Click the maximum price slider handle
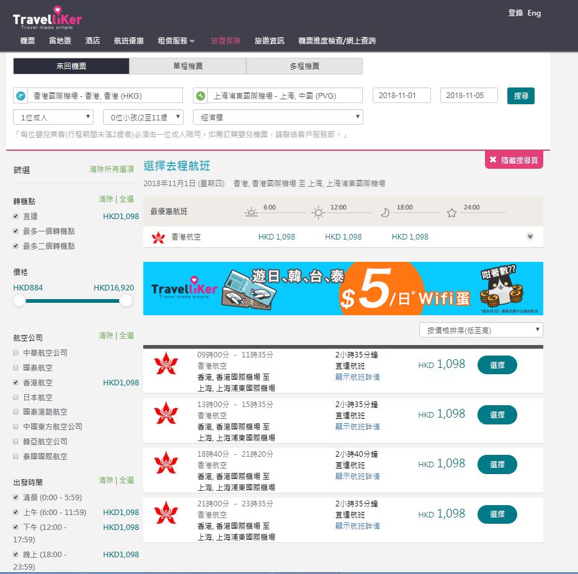Image resolution: width=578 pixels, height=574 pixels. point(126,300)
